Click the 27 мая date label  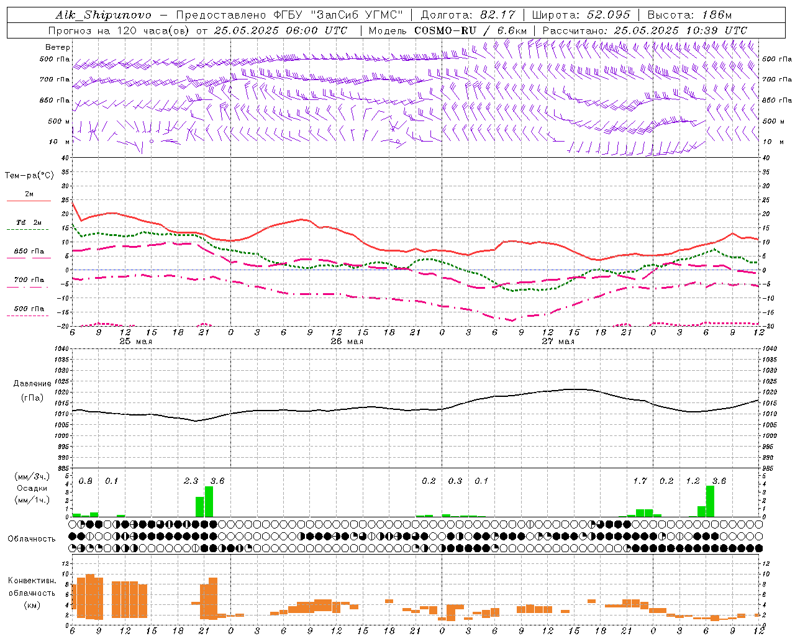tap(558, 342)
